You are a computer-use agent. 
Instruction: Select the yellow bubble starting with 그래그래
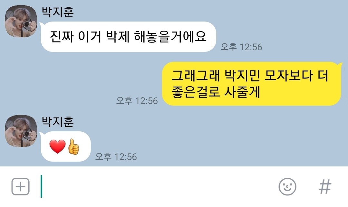pyautogui.click(x=251, y=84)
